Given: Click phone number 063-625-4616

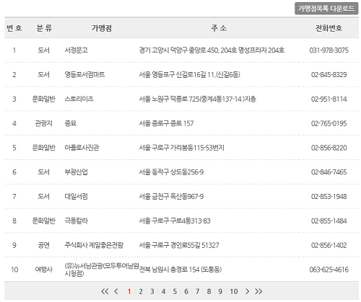Looking at the screenshot, I should pyautogui.click(x=329, y=270).
